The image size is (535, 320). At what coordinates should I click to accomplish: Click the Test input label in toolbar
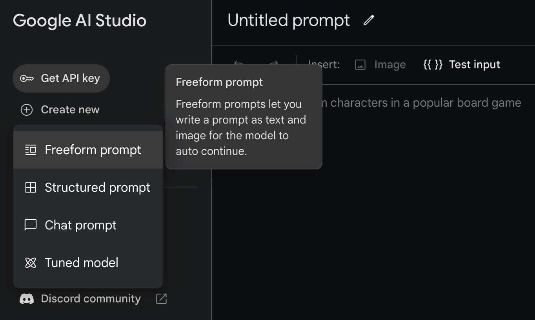(474, 65)
